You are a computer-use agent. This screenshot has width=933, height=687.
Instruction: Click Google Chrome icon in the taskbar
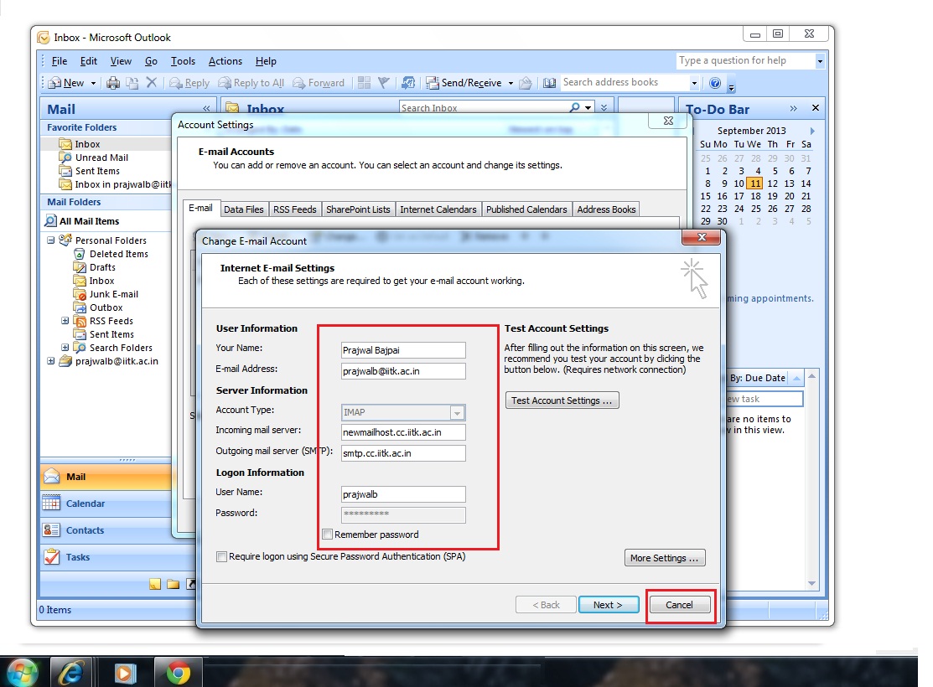click(178, 673)
